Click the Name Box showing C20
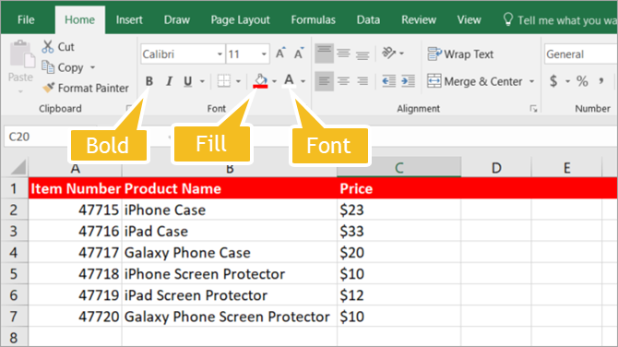The height and width of the screenshot is (347, 618). click(38, 137)
